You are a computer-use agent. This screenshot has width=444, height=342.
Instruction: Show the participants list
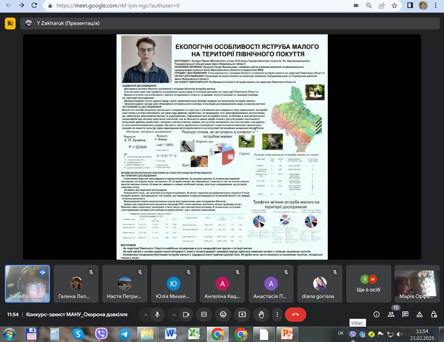click(x=391, y=314)
